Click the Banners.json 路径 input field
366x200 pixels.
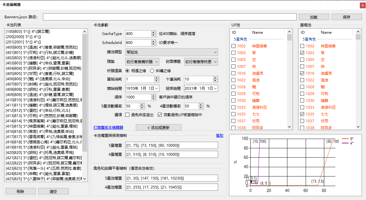coord(170,17)
